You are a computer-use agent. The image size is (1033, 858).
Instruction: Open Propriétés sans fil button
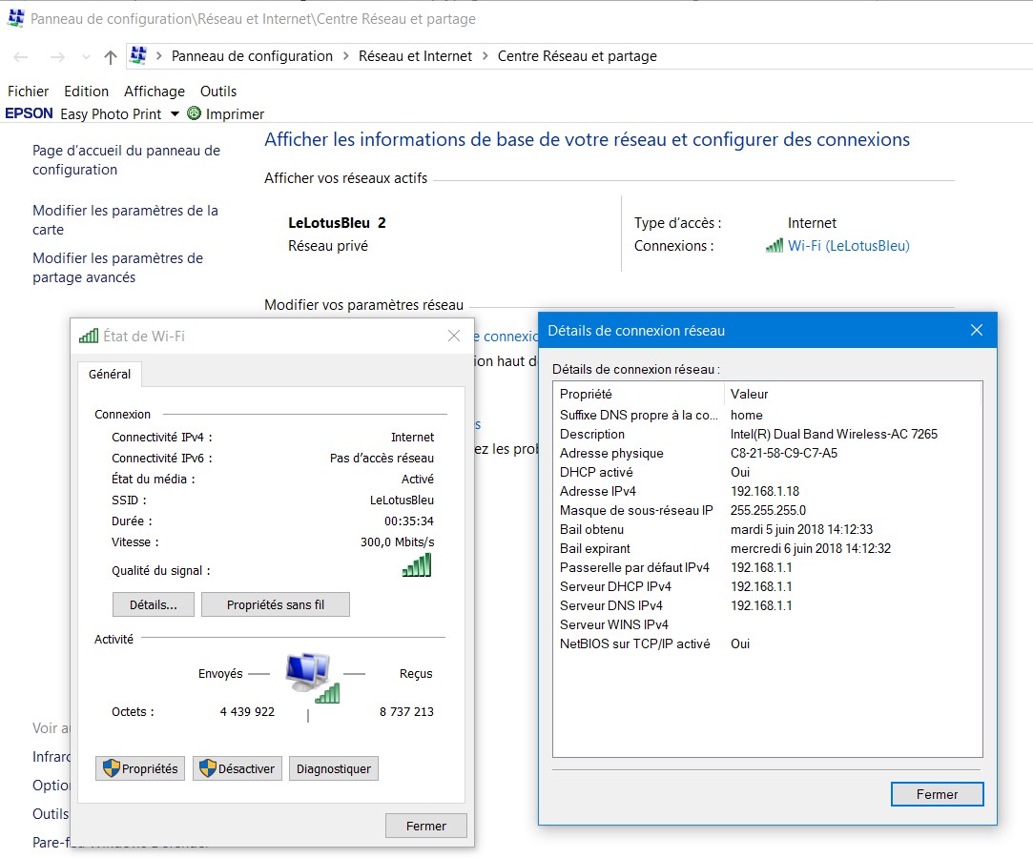pos(276,604)
